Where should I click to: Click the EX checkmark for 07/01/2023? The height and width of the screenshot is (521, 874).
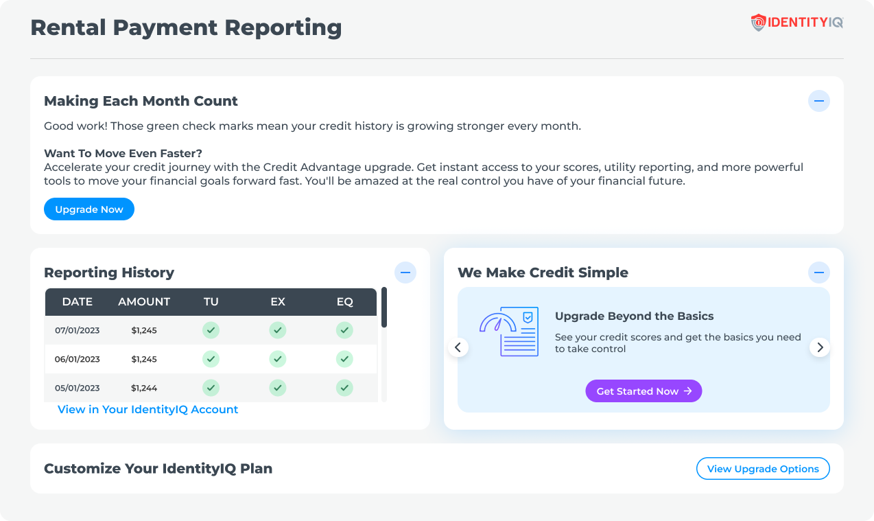point(277,330)
